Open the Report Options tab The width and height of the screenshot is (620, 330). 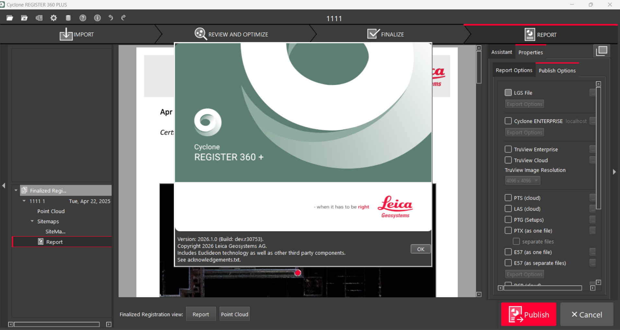pyautogui.click(x=514, y=70)
